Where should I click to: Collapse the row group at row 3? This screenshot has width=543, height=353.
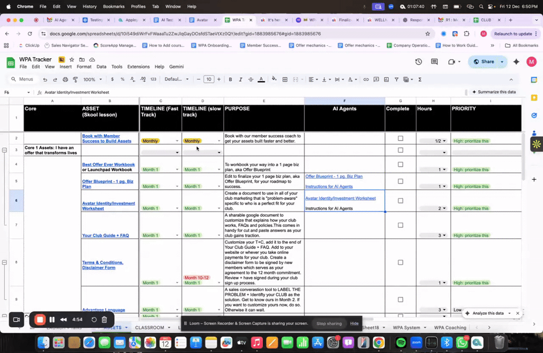pos(4,150)
